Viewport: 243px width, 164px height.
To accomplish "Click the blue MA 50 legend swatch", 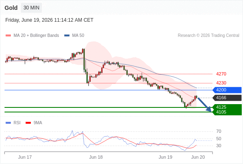I will (67, 36).
